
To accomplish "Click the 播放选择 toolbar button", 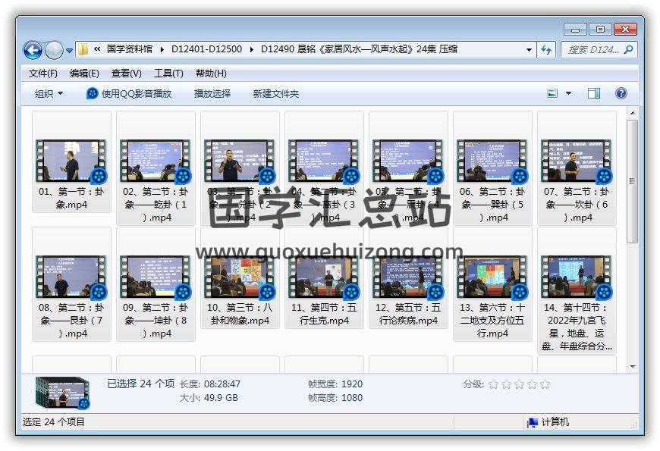I will (212, 93).
